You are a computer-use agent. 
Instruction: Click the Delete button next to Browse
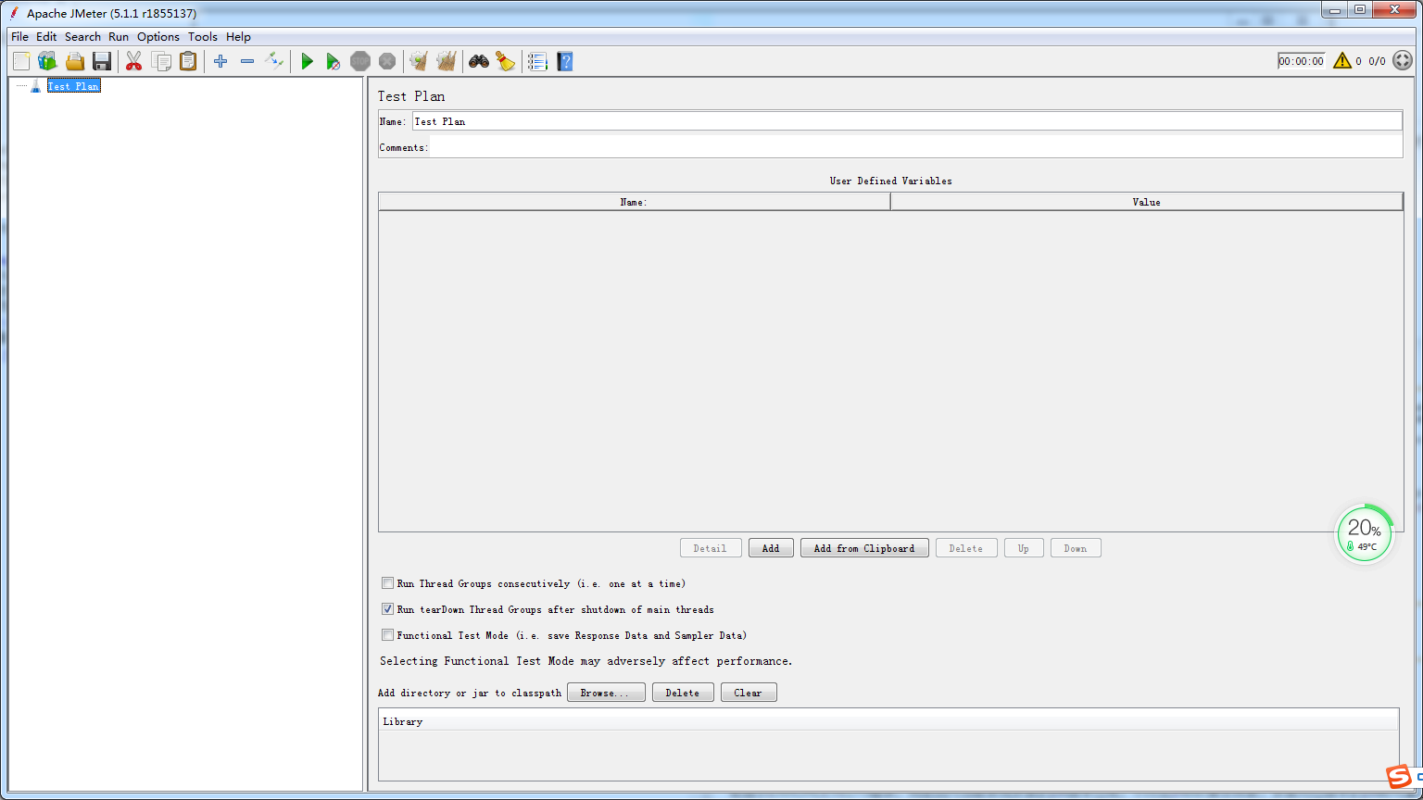[x=683, y=693]
